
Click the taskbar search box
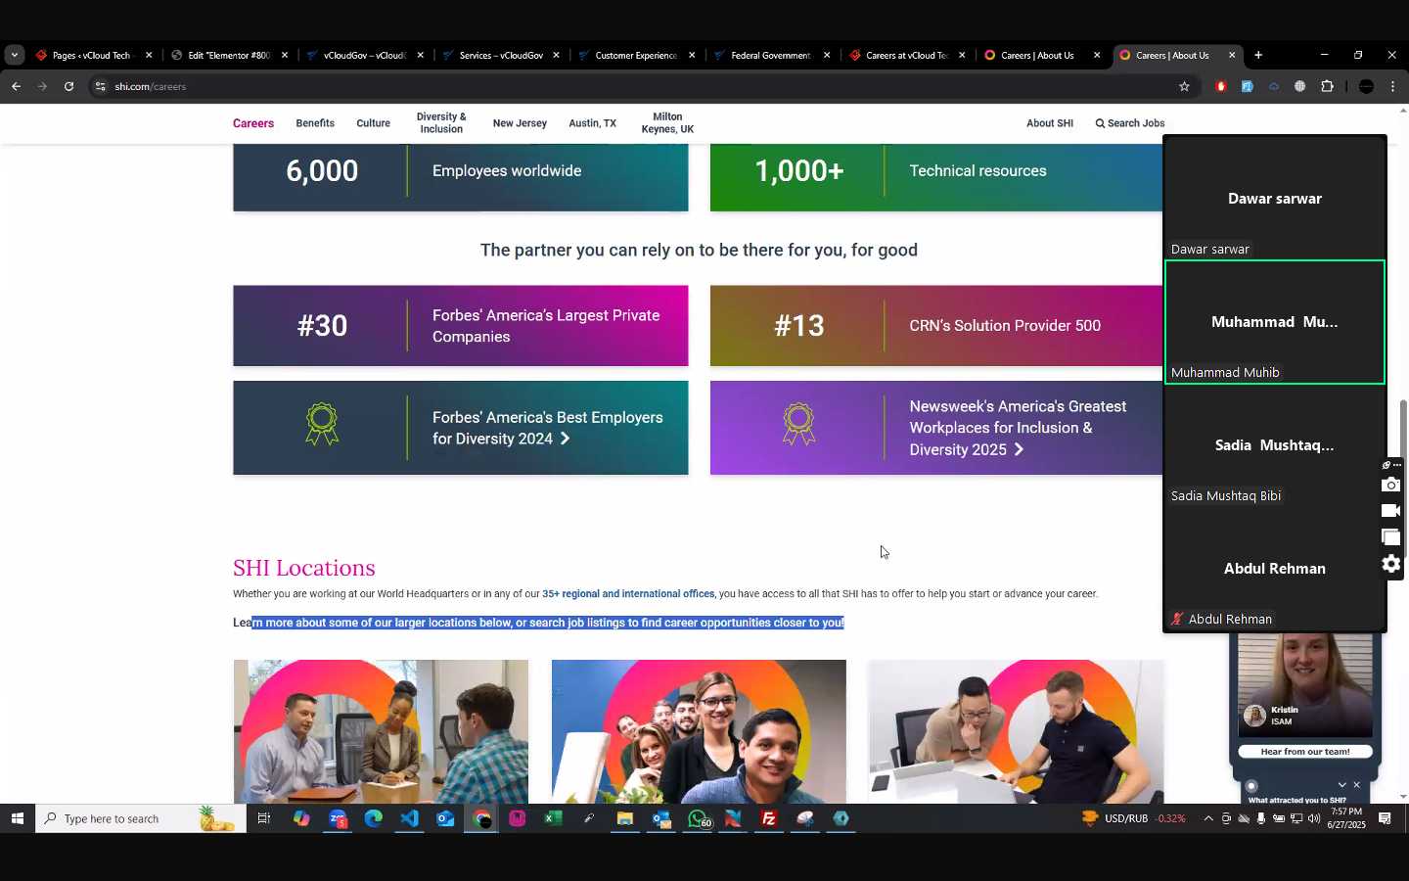(x=141, y=818)
